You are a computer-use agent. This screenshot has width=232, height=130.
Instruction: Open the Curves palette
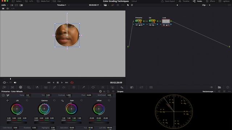(x=54, y=87)
